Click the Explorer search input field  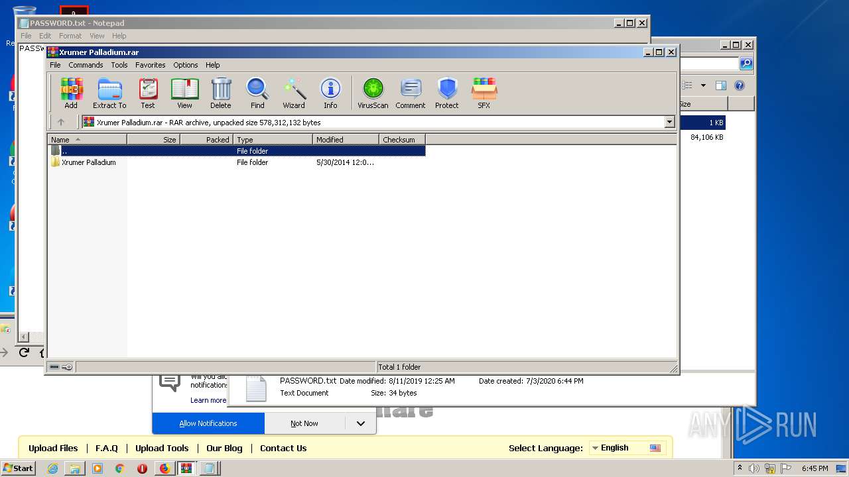coord(708,64)
